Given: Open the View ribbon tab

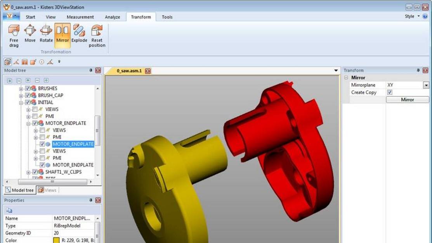Looking at the screenshot, I should click(51, 17).
